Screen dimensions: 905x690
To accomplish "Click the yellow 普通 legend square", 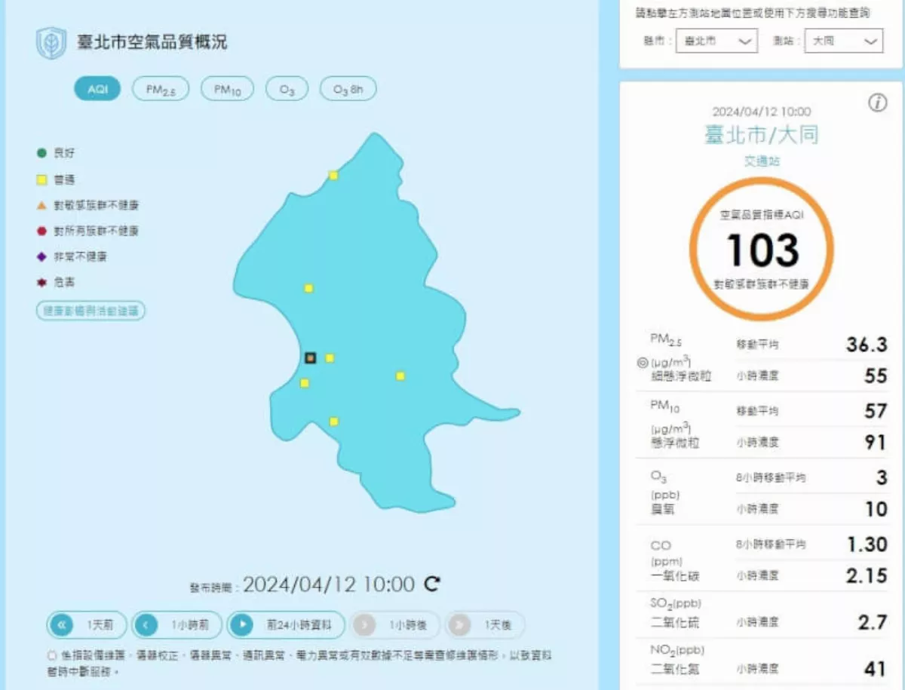I will [42, 179].
